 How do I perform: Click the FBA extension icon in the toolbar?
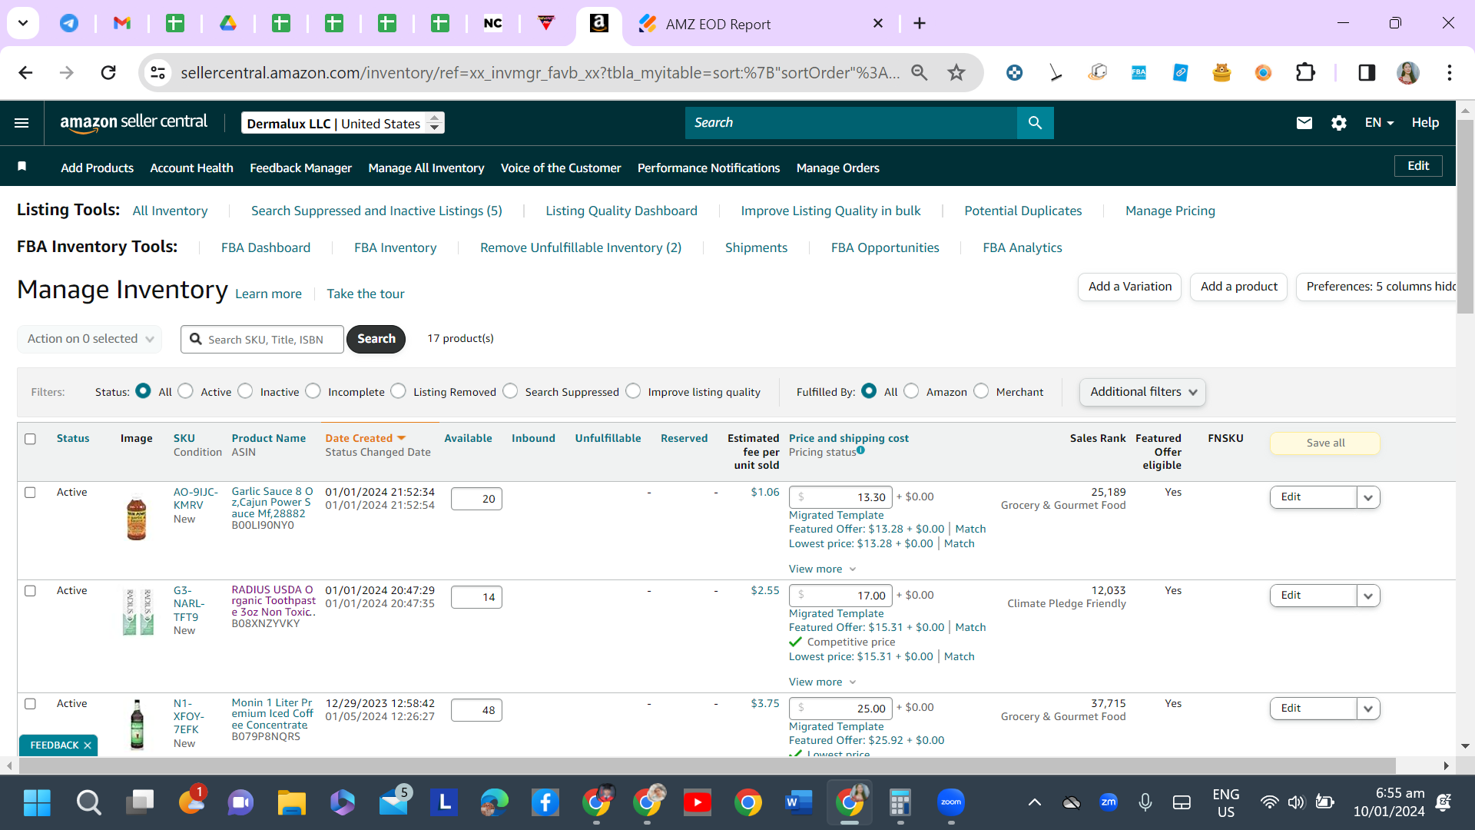[x=1139, y=72]
